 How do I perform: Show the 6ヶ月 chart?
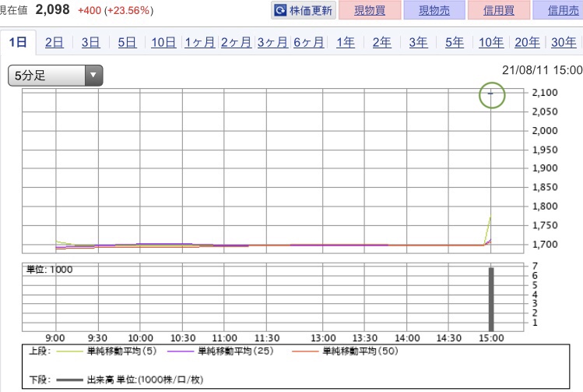point(308,42)
